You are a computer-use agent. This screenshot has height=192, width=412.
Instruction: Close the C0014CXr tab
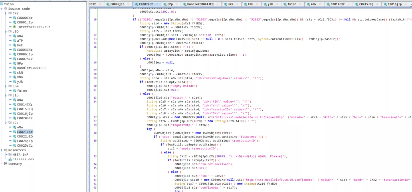tap(349, 4)
